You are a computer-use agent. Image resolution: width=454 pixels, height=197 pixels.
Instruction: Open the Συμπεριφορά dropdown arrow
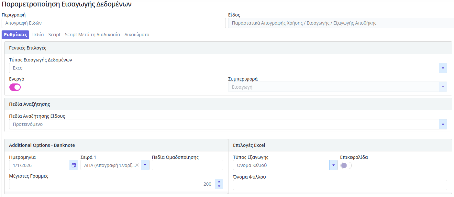coord(443,87)
